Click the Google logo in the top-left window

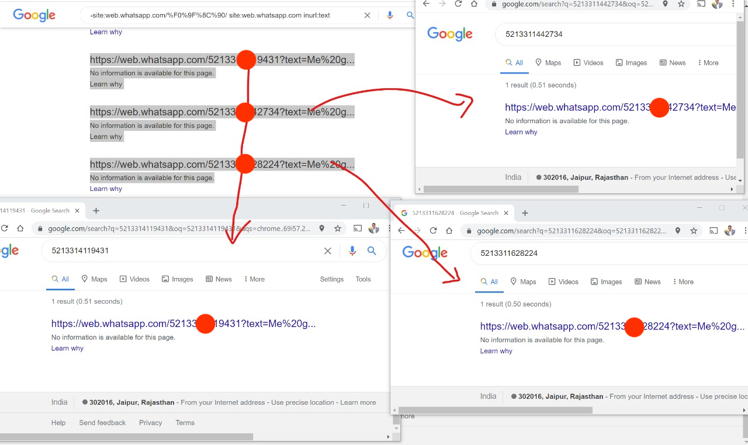coord(34,15)
